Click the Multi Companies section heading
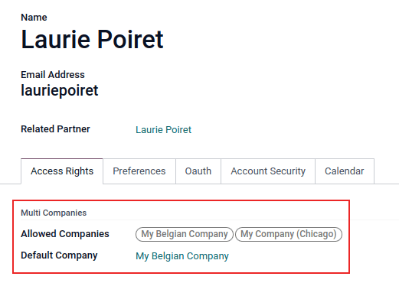Screen dimensions: 399x283 (x=54, y=213)
